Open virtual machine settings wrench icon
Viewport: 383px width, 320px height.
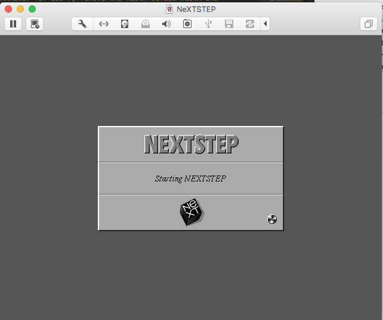click(82, 24)
